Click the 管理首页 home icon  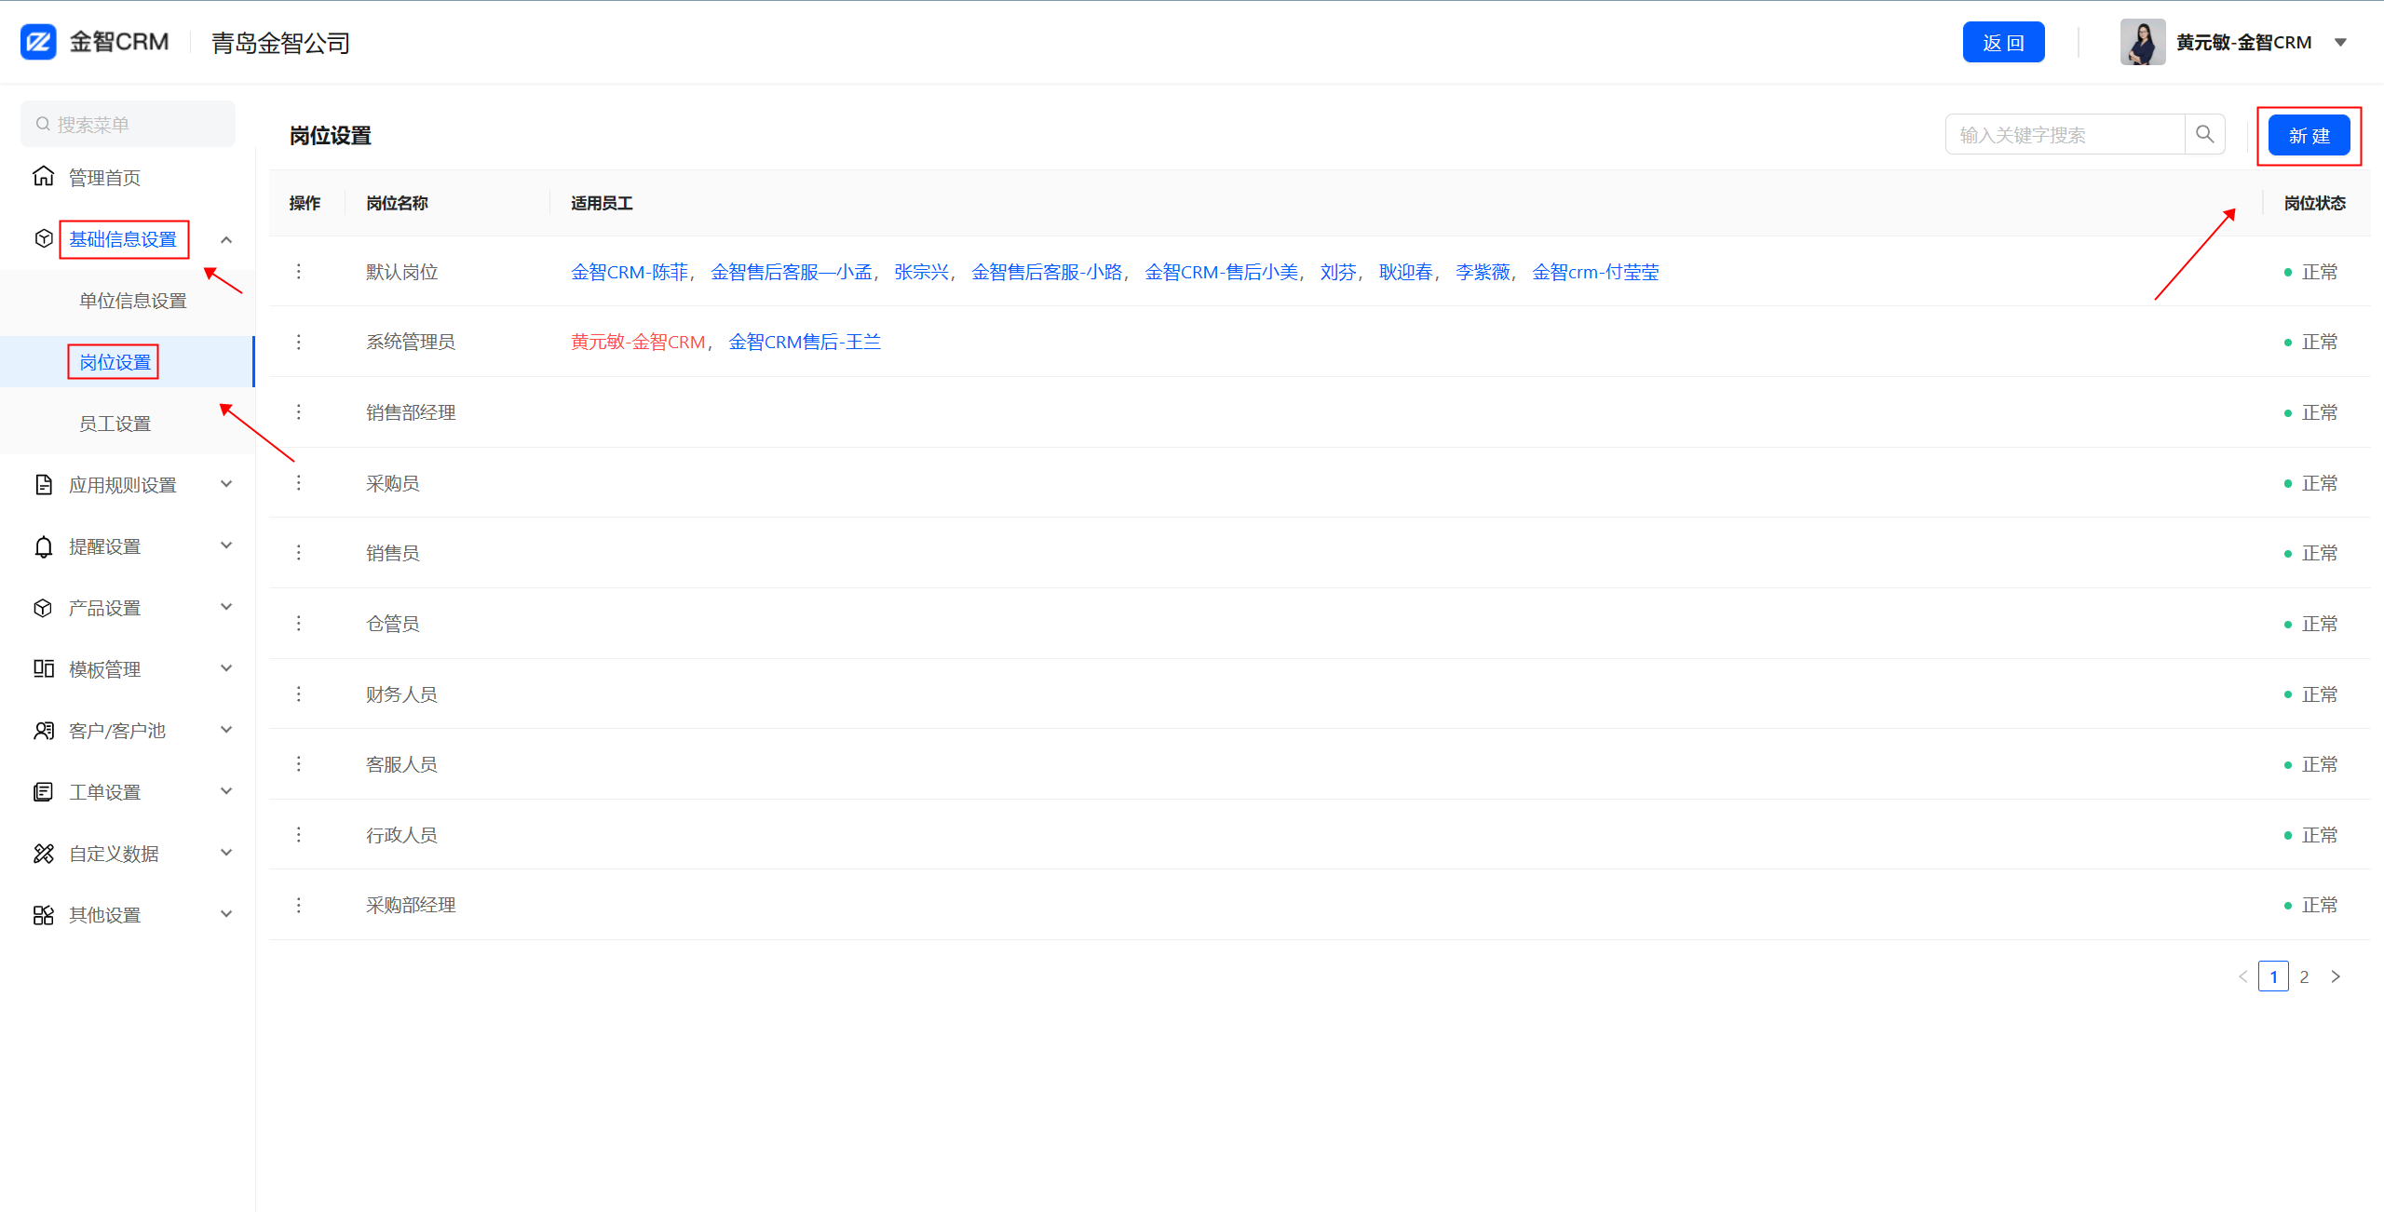(43, 176)
